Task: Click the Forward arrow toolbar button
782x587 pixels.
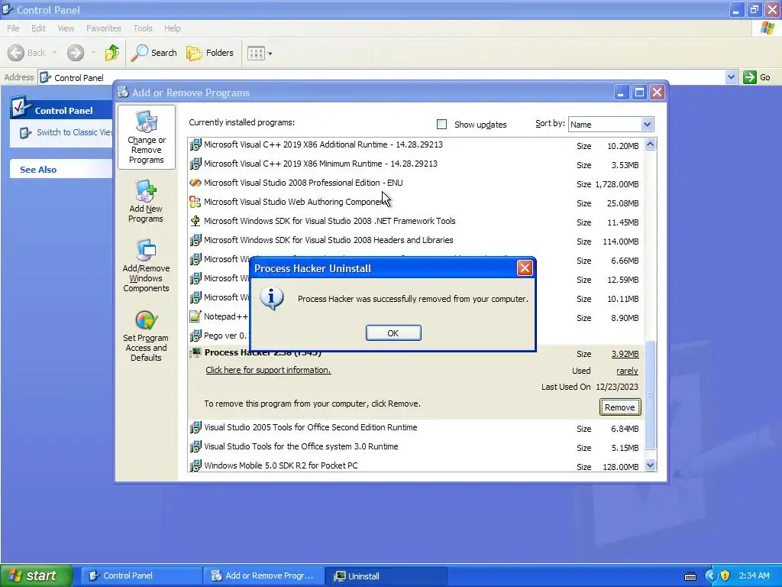Action: pyautogui.click(x=76, y=53)
